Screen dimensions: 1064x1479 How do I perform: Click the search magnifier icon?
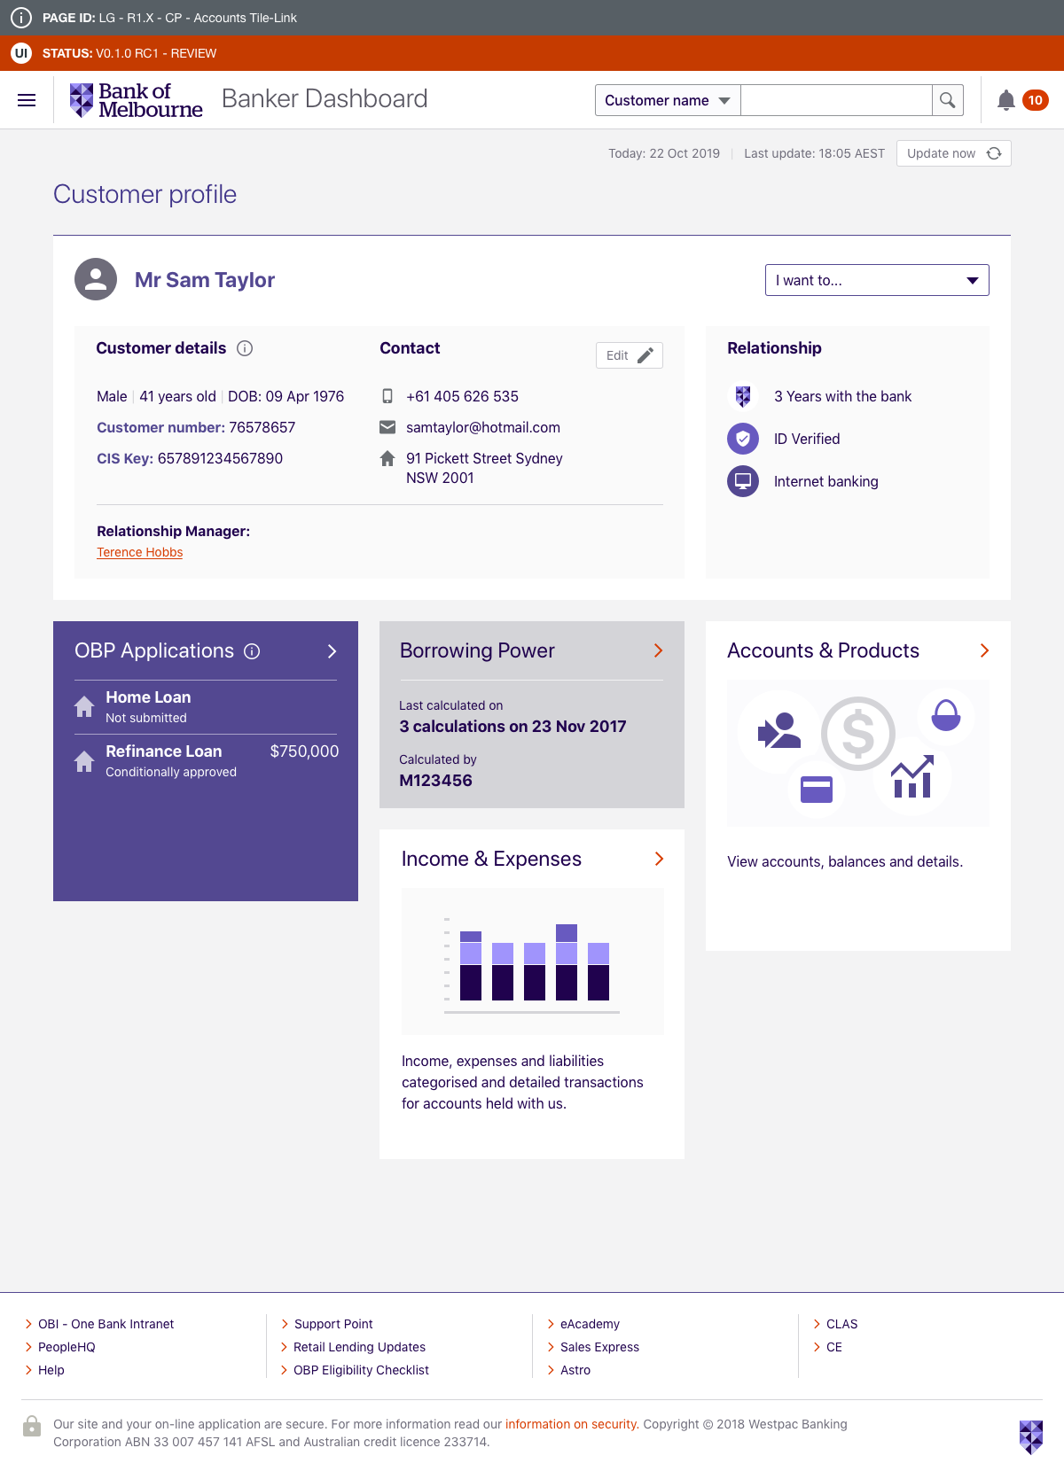click(x=948, y=100)
